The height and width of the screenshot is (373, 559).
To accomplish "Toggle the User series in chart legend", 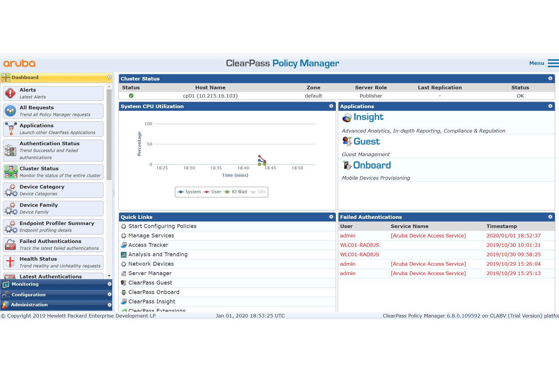I will point(212,192).
